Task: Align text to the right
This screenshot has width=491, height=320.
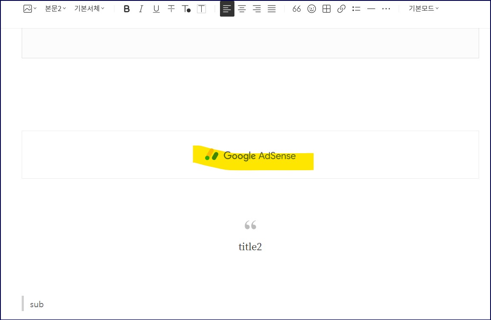Action: (257, 9)
